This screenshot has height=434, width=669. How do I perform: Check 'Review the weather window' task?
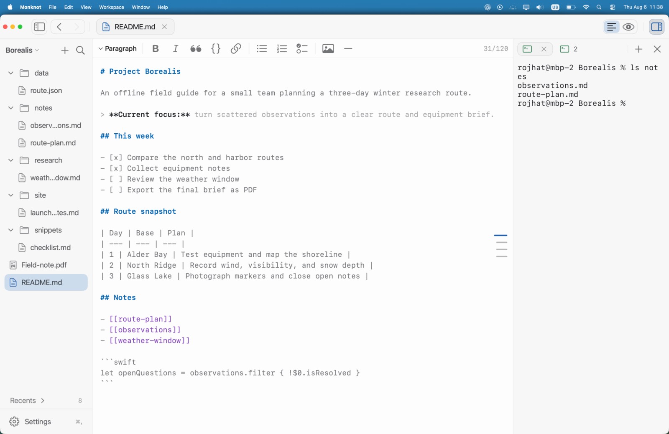click(116, 179)
